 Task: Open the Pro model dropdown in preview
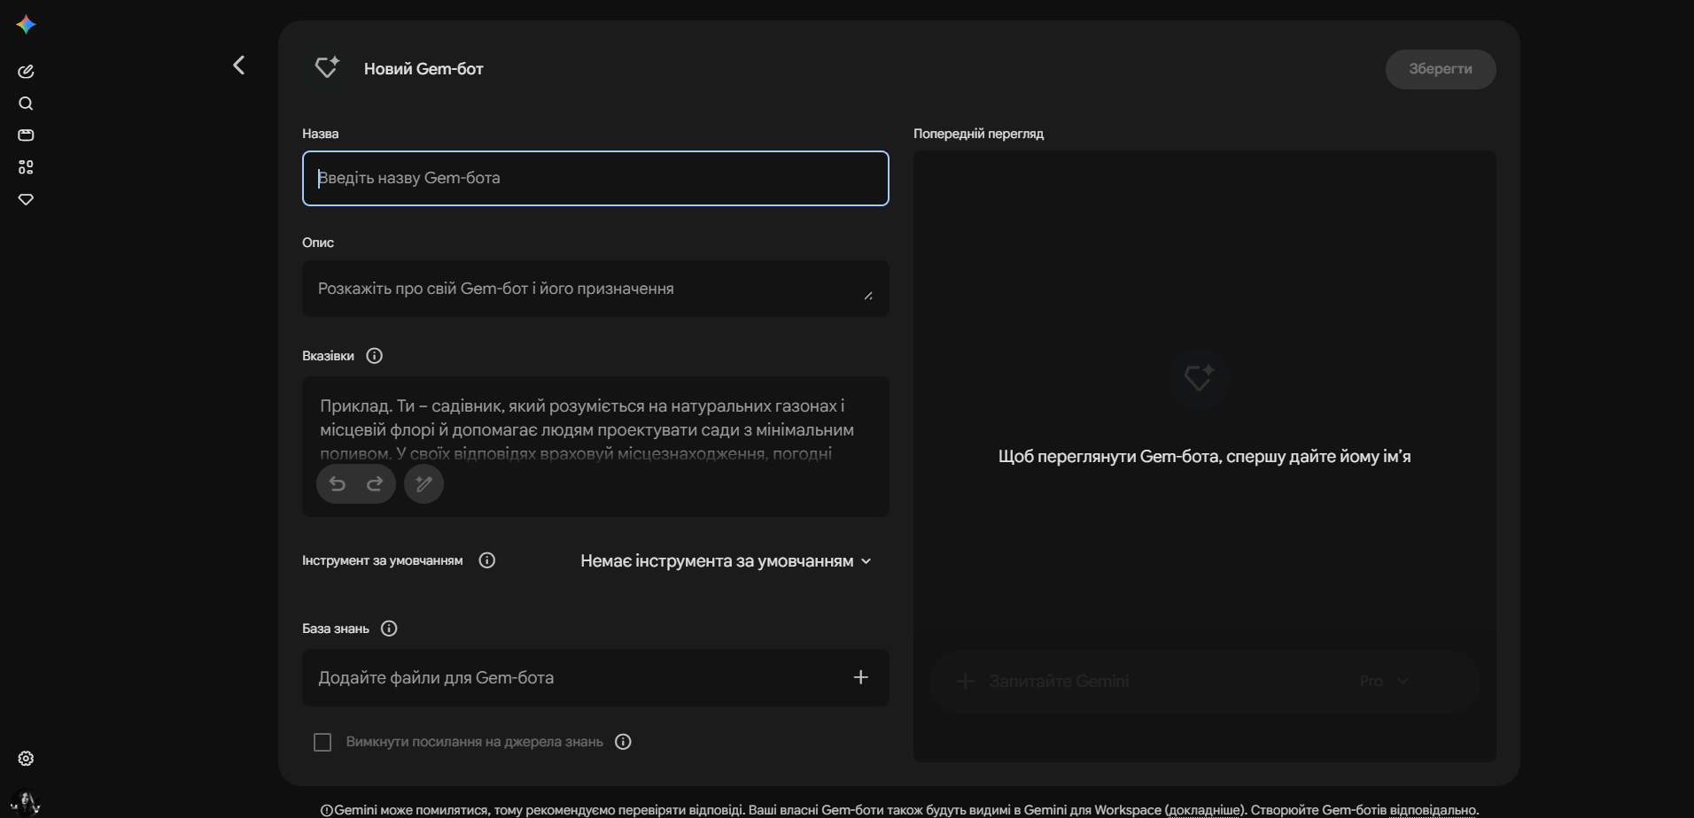(1384, 681)
